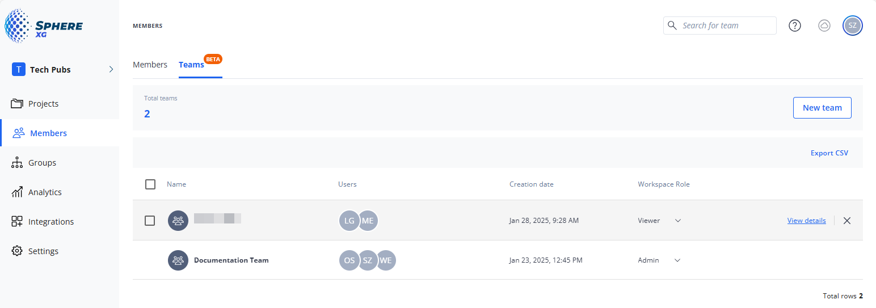
Task: Expand the Admin workspace role dropdown
Action: (677, 260)
